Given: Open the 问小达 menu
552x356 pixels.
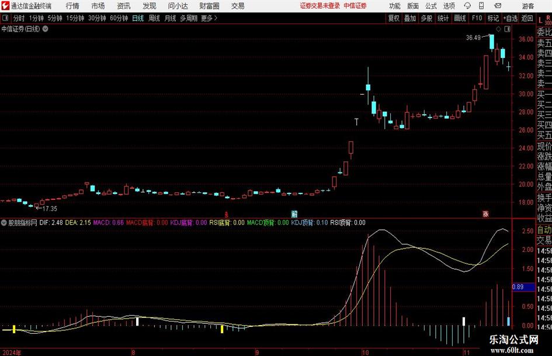Looking at the screenshot, I should 178,6.
